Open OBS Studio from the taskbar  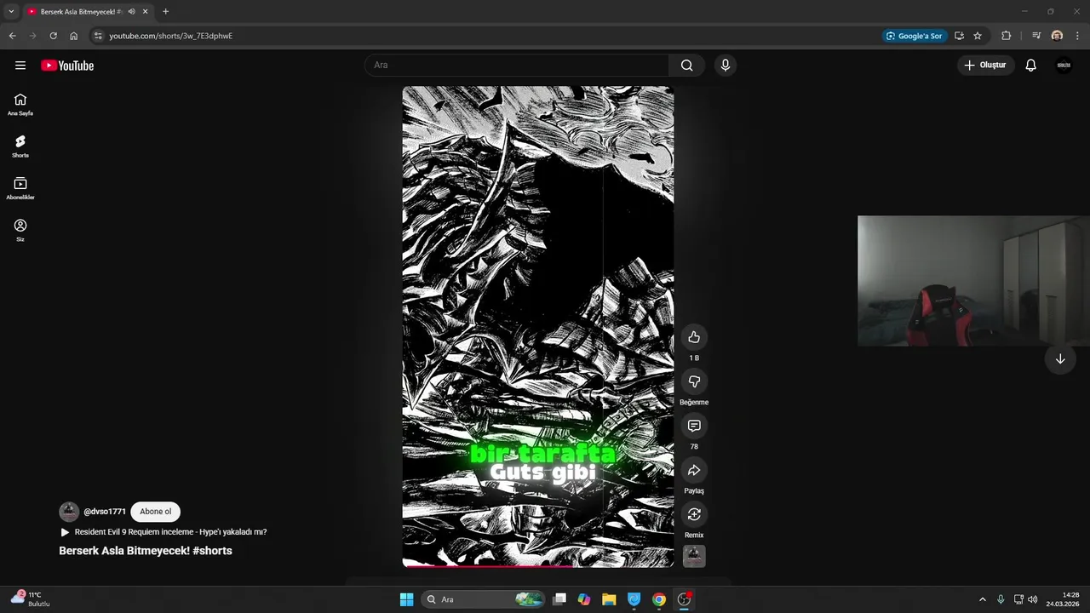point(684,599)
